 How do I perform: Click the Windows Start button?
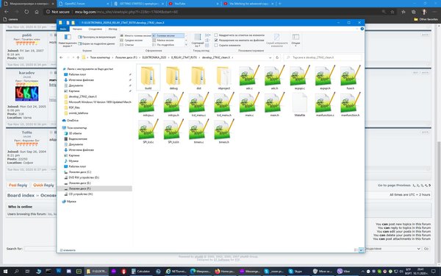(x=5, y=271)
